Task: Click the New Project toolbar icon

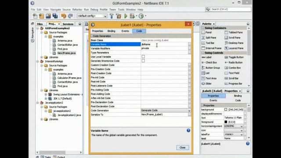Action: pyautogui.click(x=42, y=16)
